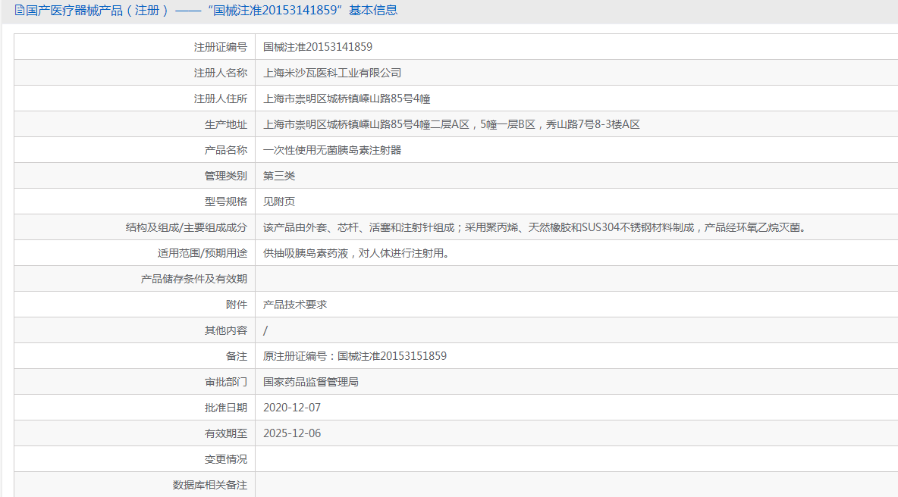Click the 注册人名称 label
The width and height of the screenshot is (898, 497).
(221, 73)
